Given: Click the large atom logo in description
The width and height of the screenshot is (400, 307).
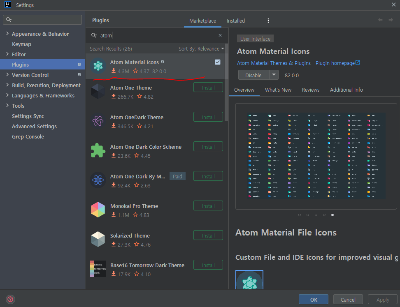Looking at the screenshot, I should (x=249, y=280).
